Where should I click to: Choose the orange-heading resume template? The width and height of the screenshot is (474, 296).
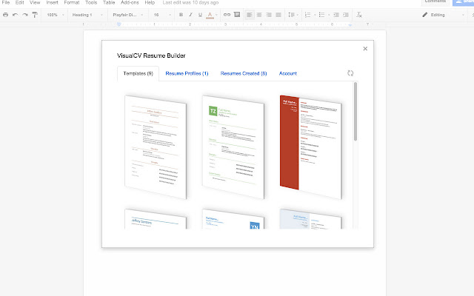[x=156, y=147]
